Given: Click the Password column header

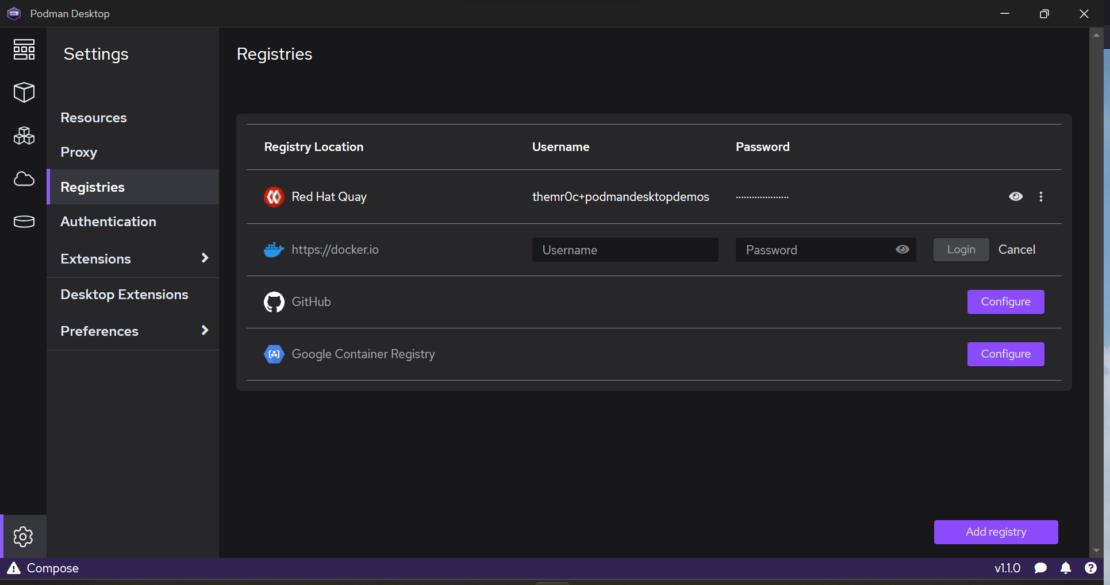Looking at the screenshot, I should [762, 147].
